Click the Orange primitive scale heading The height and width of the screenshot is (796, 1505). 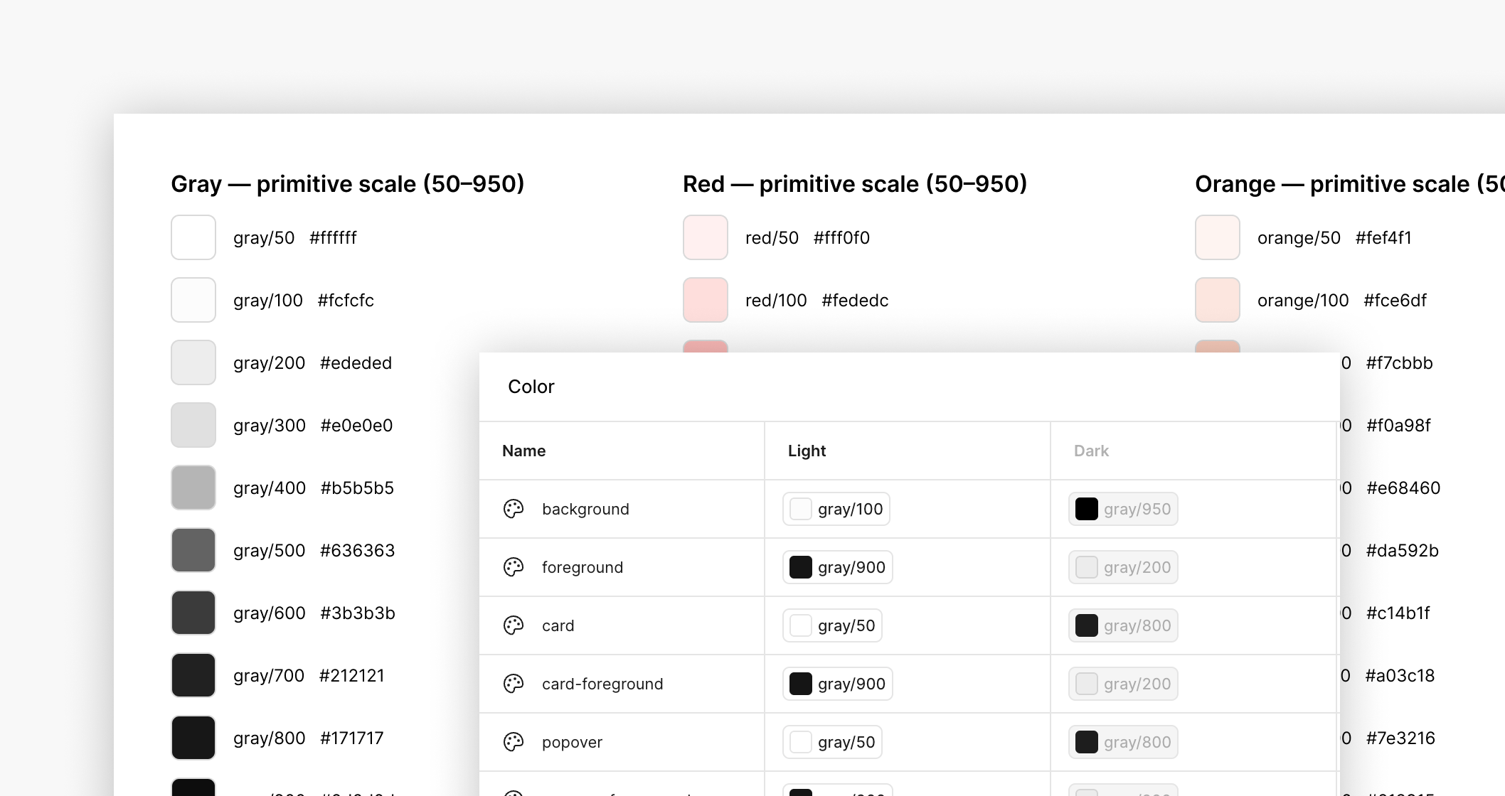coord(1350,184)
